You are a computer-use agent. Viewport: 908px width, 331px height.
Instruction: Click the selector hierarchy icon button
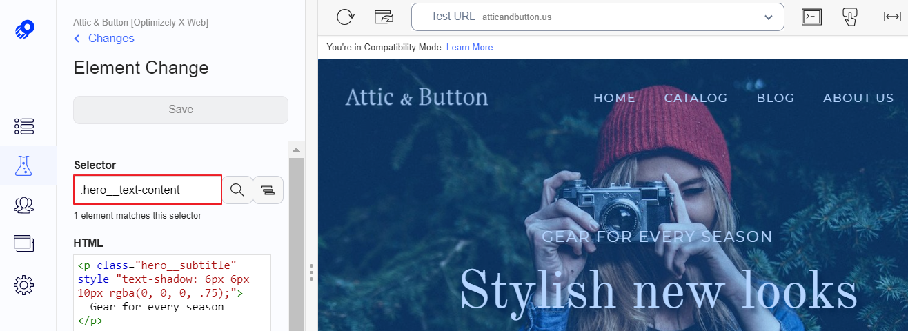pyautogui.click(x=268, y=190)
